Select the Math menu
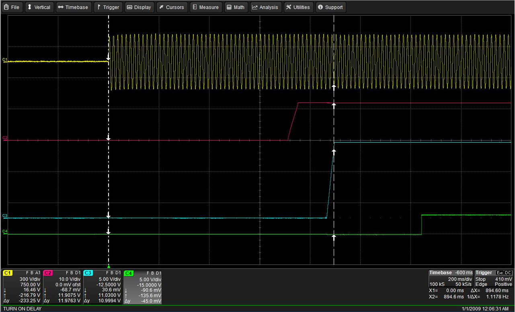Screen dimensions: 515x312 coord(235,7)
